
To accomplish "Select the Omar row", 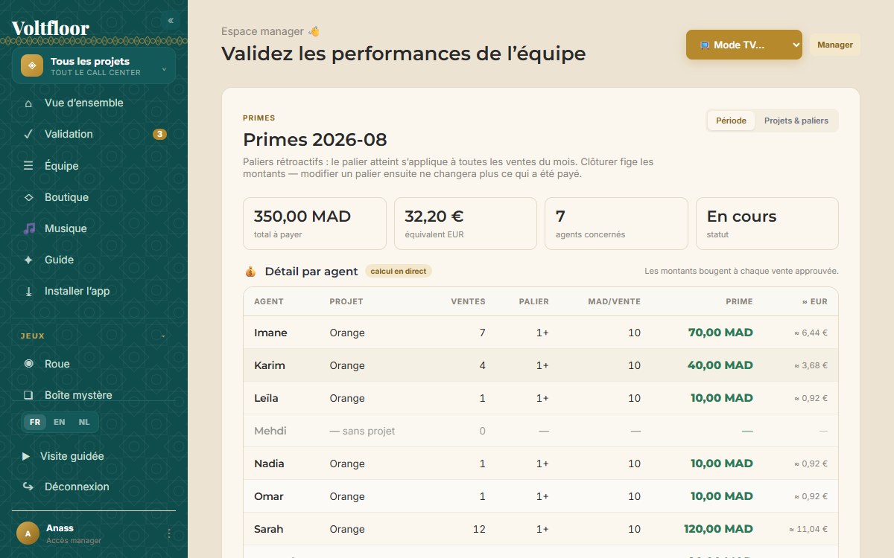I will click(541, 496).
